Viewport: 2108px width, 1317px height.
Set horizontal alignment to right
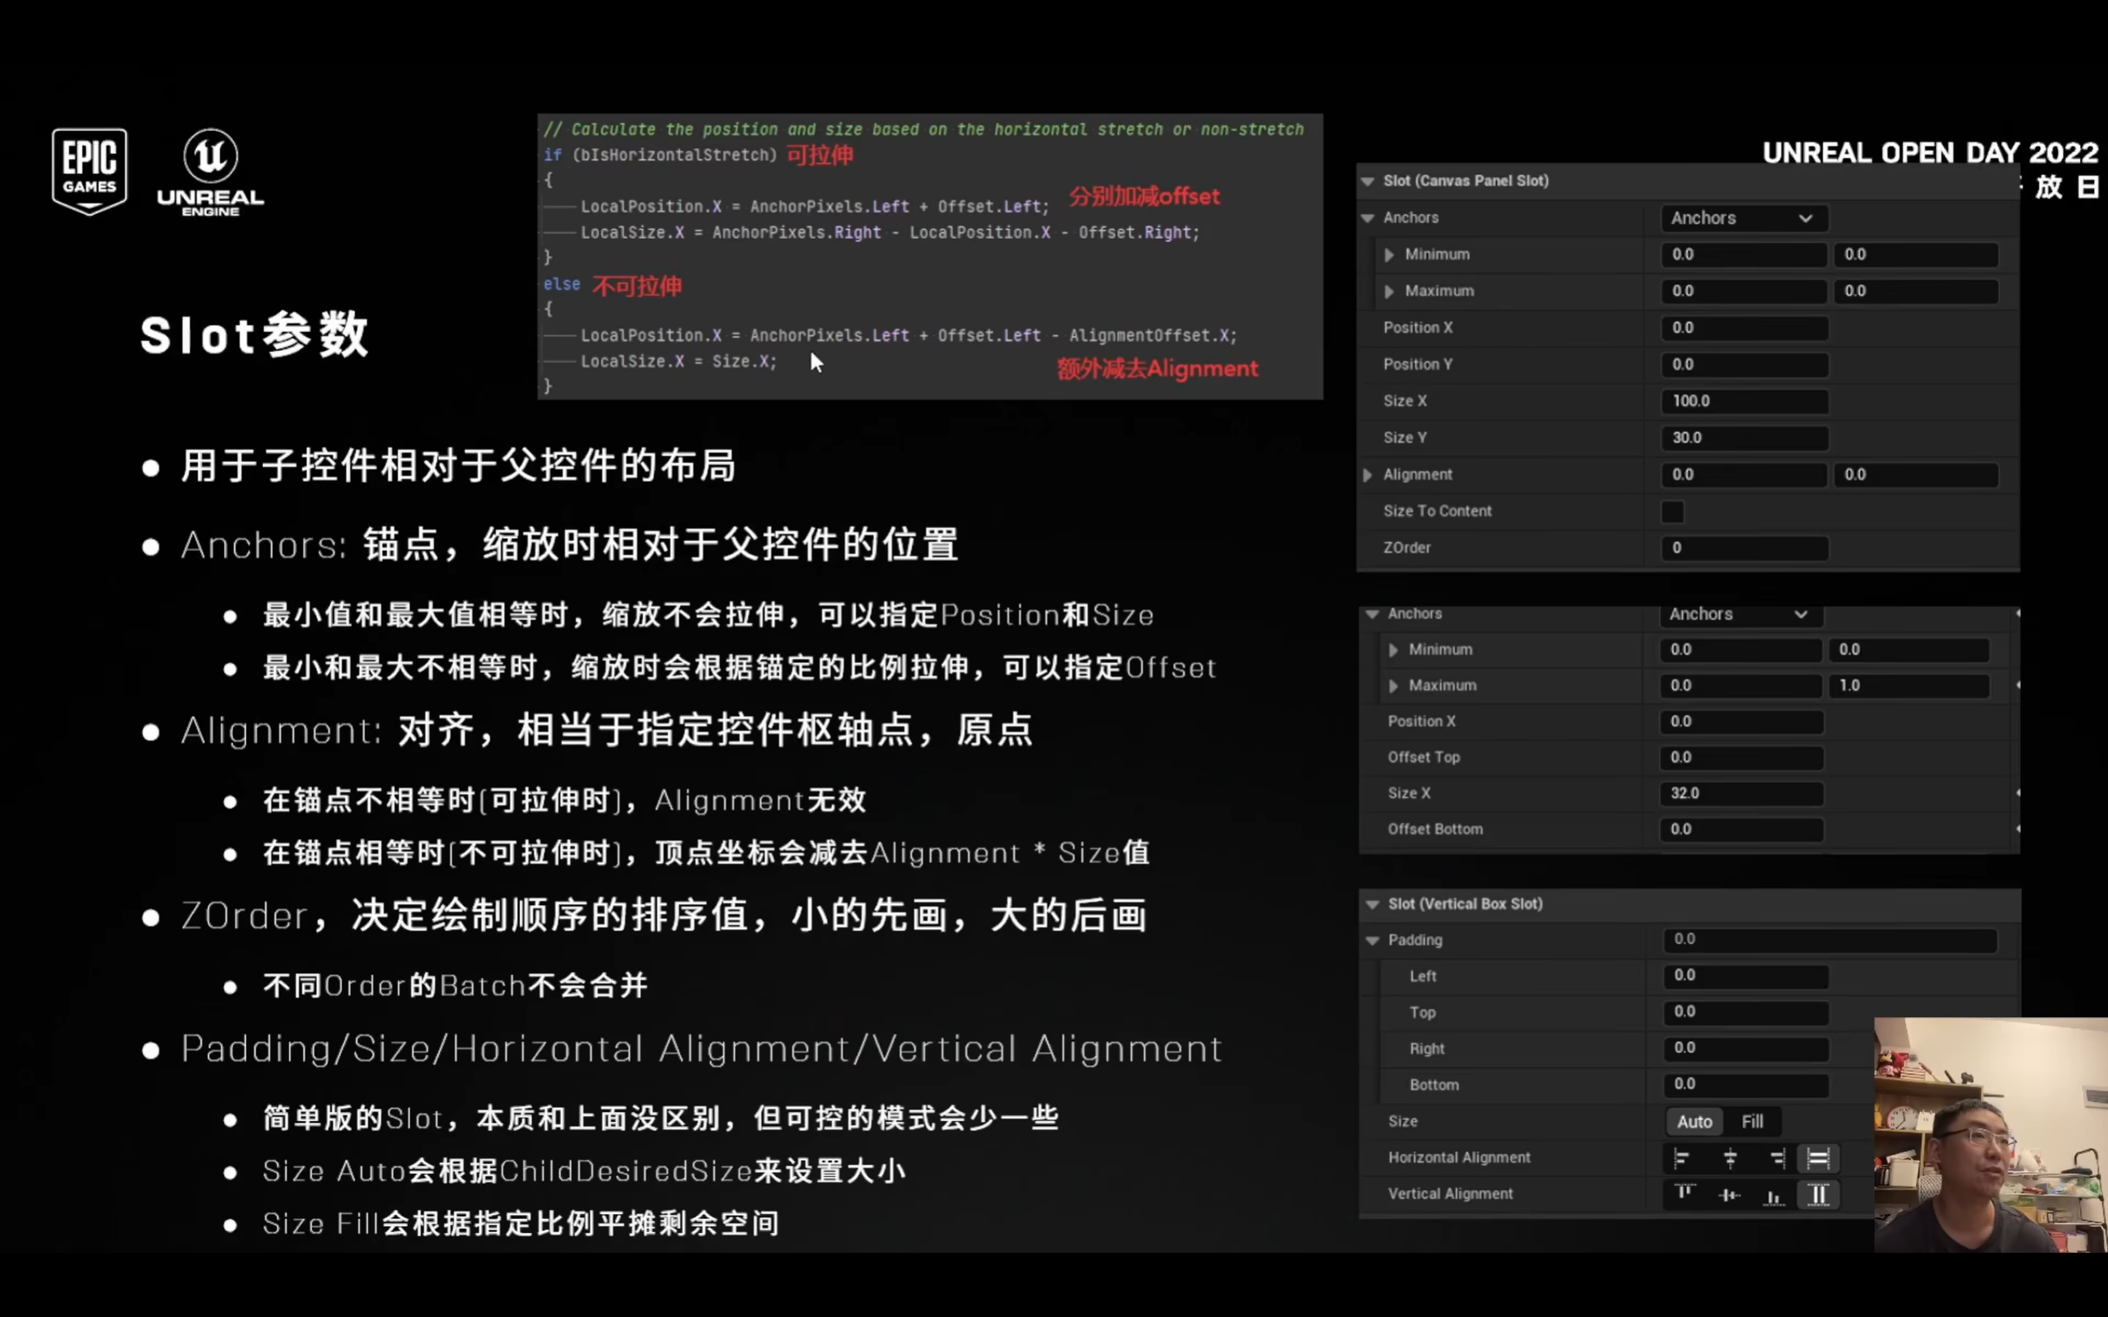(x=1776, y=1157)
